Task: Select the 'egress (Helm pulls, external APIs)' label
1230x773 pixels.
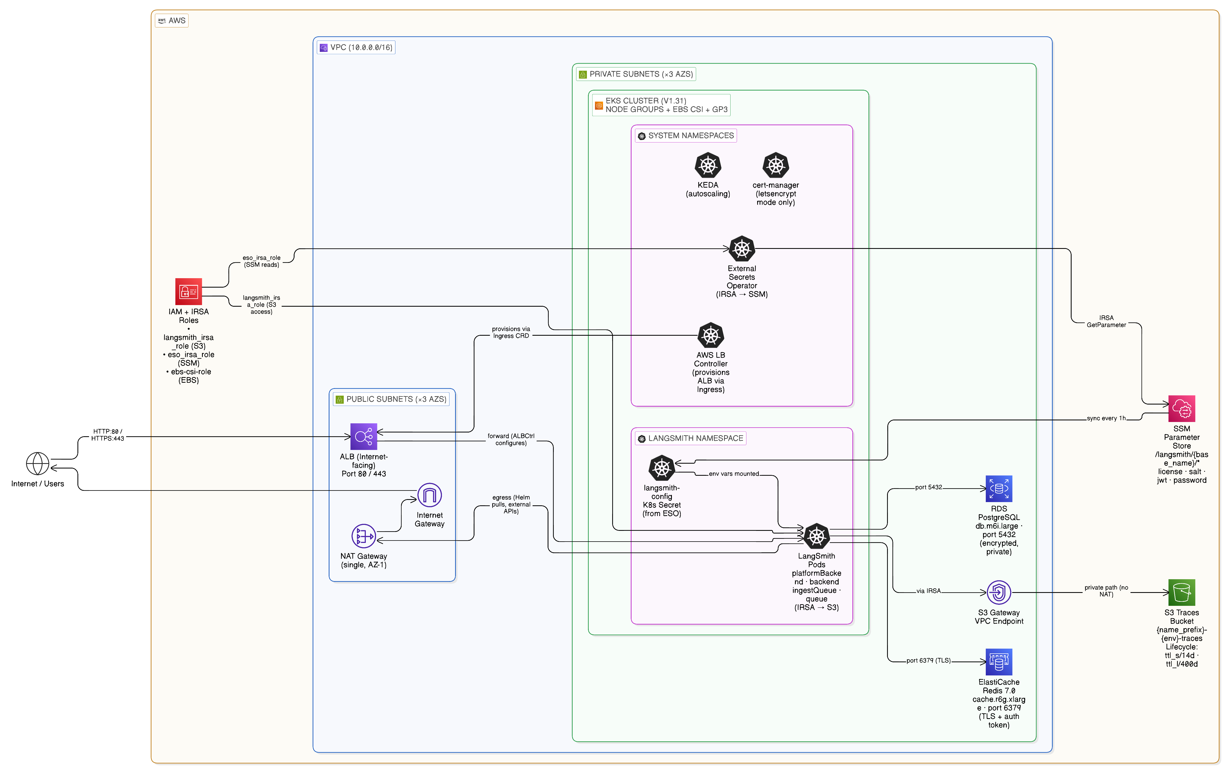Action: (511, 504)
